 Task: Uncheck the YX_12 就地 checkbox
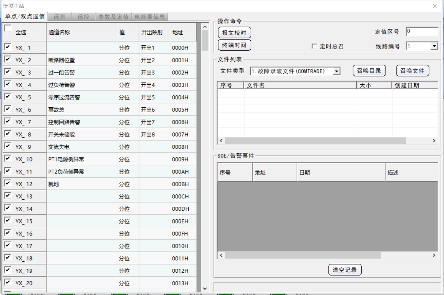click(8, 183)
